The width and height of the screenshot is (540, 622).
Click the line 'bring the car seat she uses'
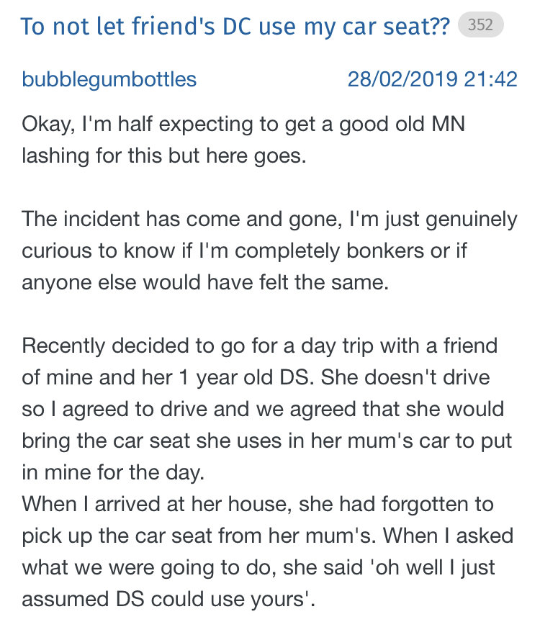point(266,441)
